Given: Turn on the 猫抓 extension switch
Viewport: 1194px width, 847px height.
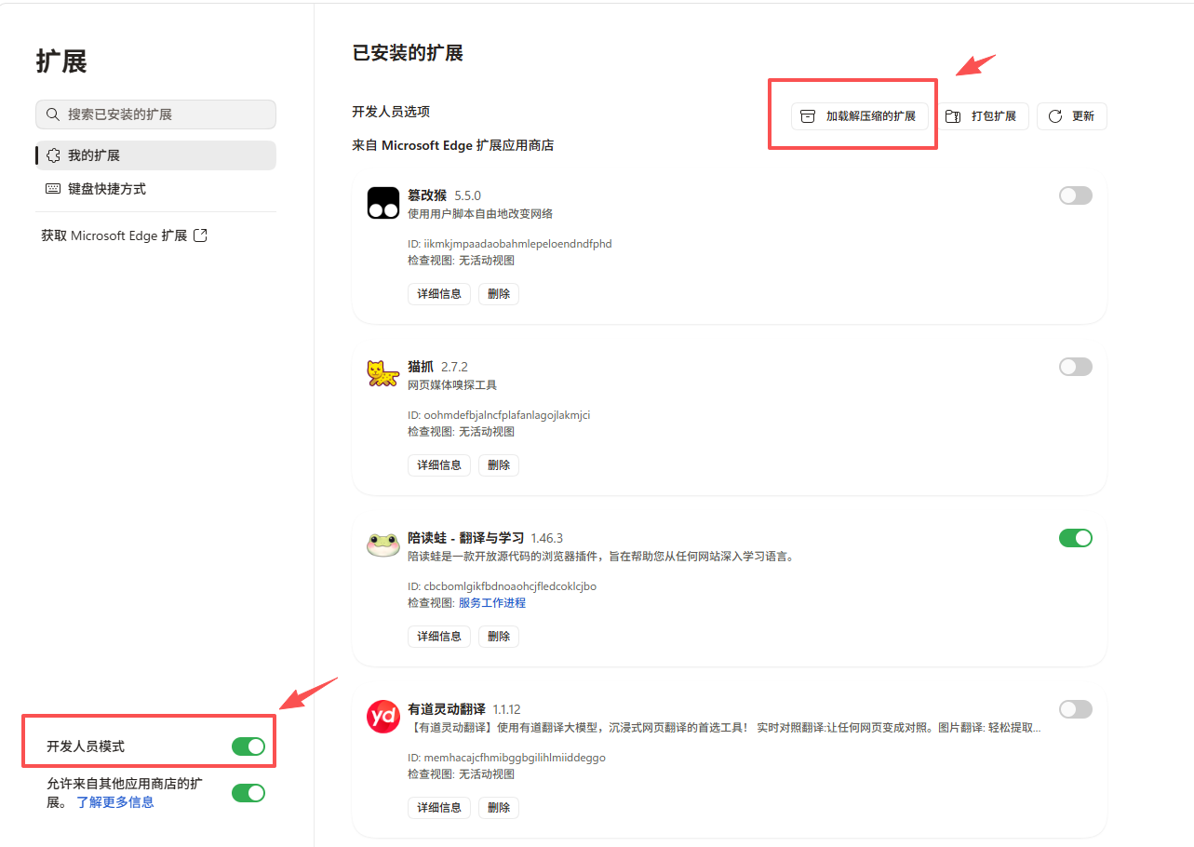Looking at the screenshot, I should click(x=1076, y=367).
